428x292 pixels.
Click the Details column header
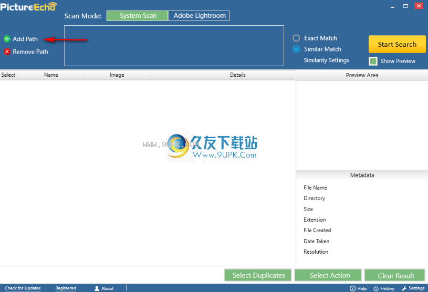(223, 75)
